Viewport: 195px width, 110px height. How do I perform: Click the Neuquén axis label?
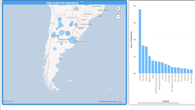tap(179, 78)
